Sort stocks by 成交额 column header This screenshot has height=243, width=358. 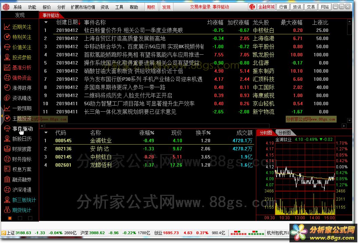click(244, 133)
